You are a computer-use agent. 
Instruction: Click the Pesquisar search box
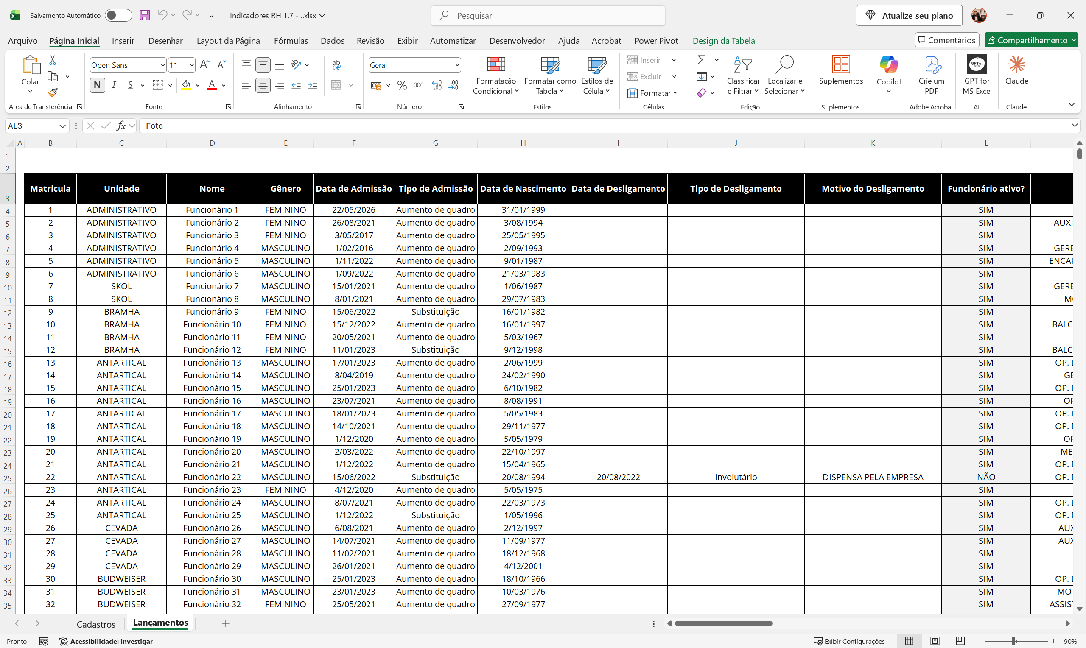[548, 15]
